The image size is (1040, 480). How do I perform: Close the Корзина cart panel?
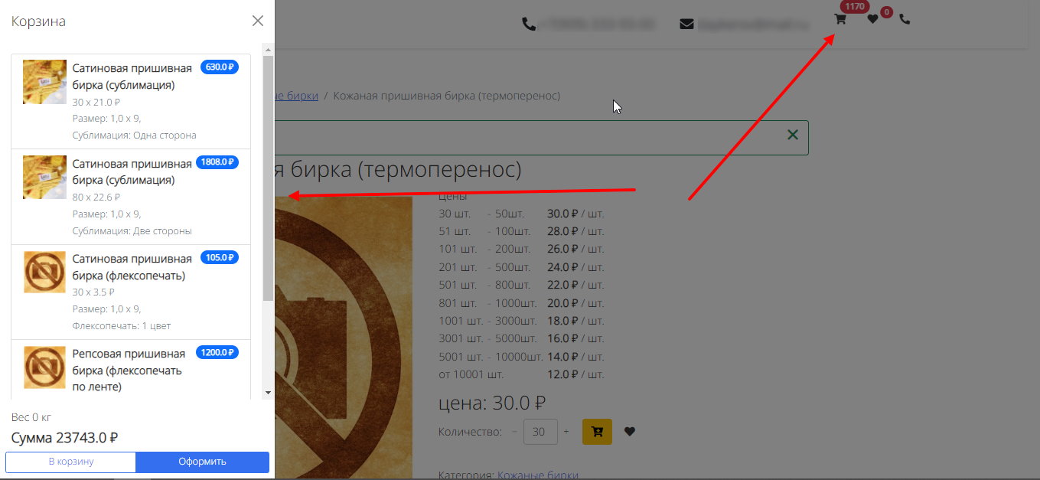(258, 21)
